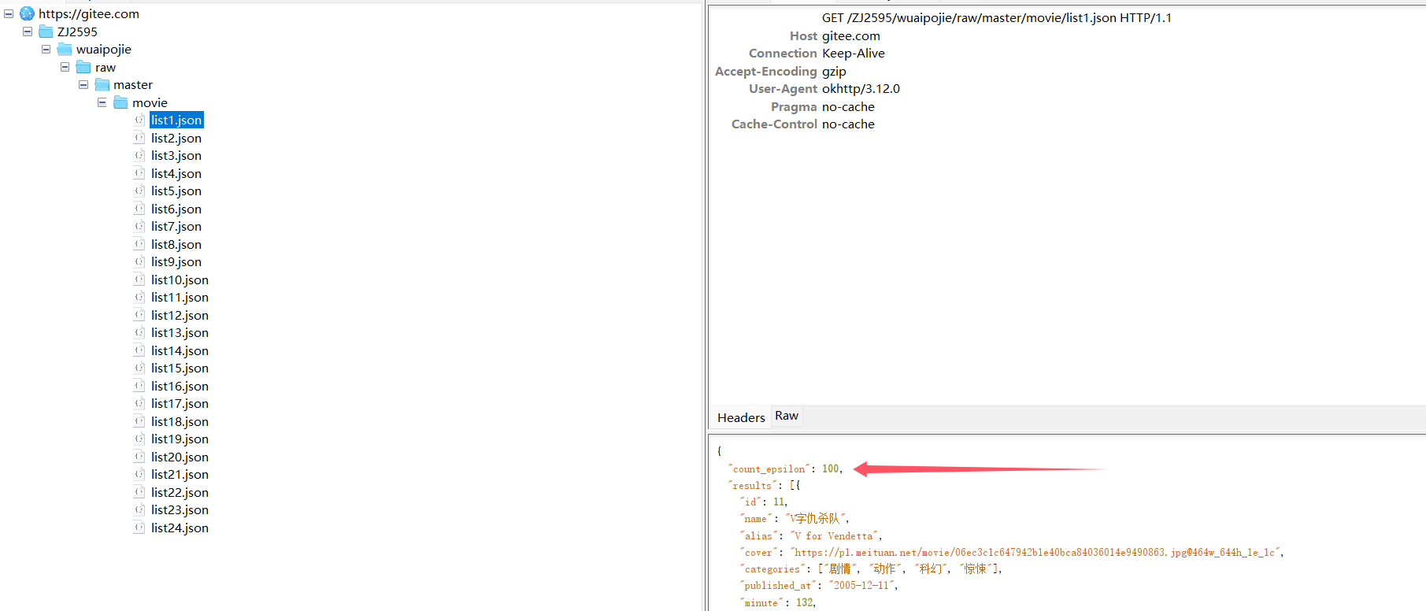
Task: Click the Accept-Encoding value gzip
Action: [834, 71]
